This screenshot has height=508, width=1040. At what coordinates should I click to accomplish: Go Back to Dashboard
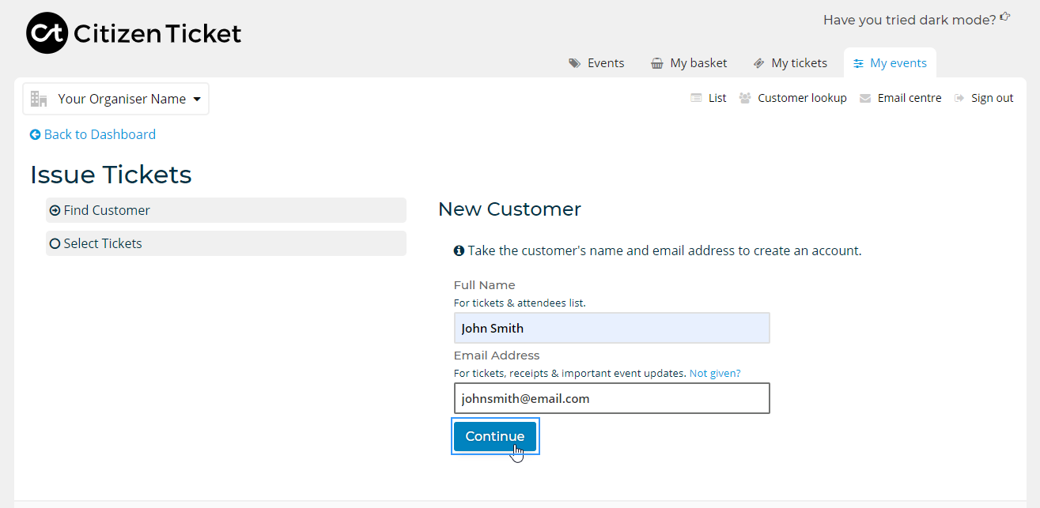click(93, 134)
